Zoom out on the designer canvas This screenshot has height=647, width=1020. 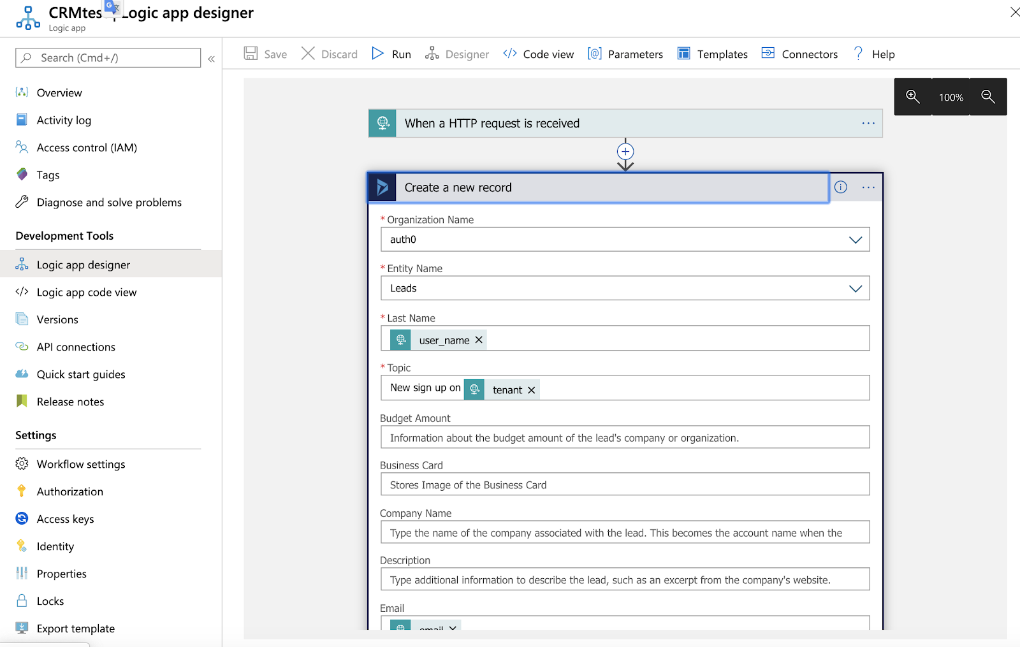click(x=988, y=97)
